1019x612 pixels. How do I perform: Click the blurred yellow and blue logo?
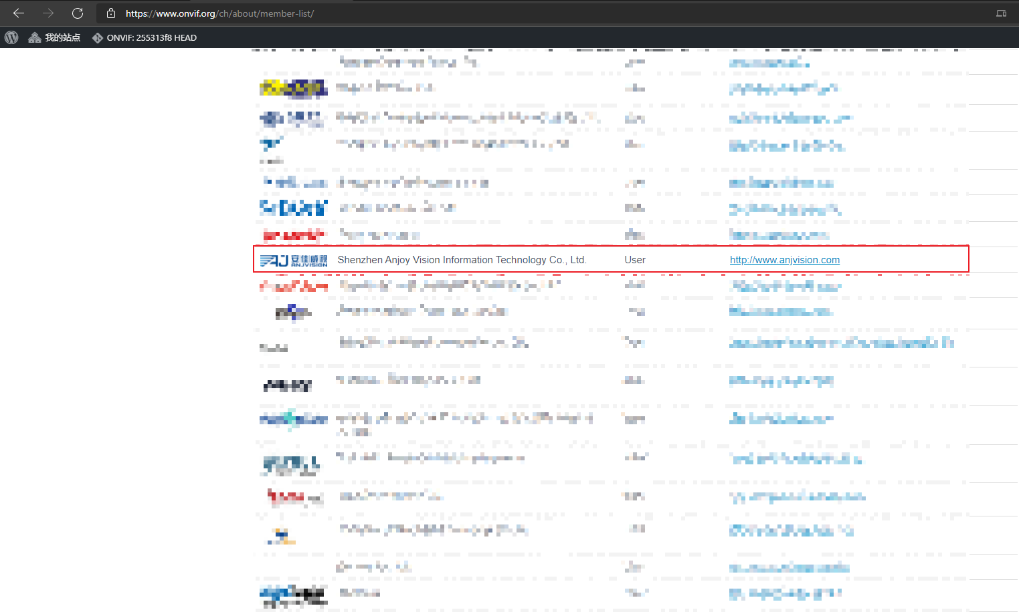click(x=294, y=88)
